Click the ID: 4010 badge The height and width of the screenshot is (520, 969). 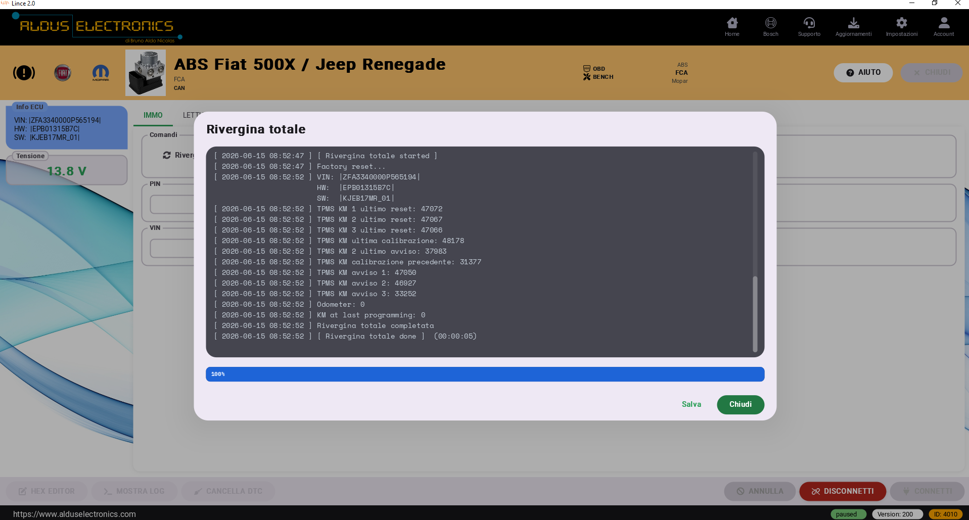point(945,514)
